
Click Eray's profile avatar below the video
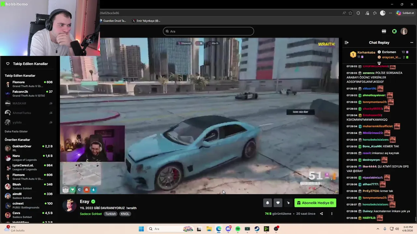point(69,205)
